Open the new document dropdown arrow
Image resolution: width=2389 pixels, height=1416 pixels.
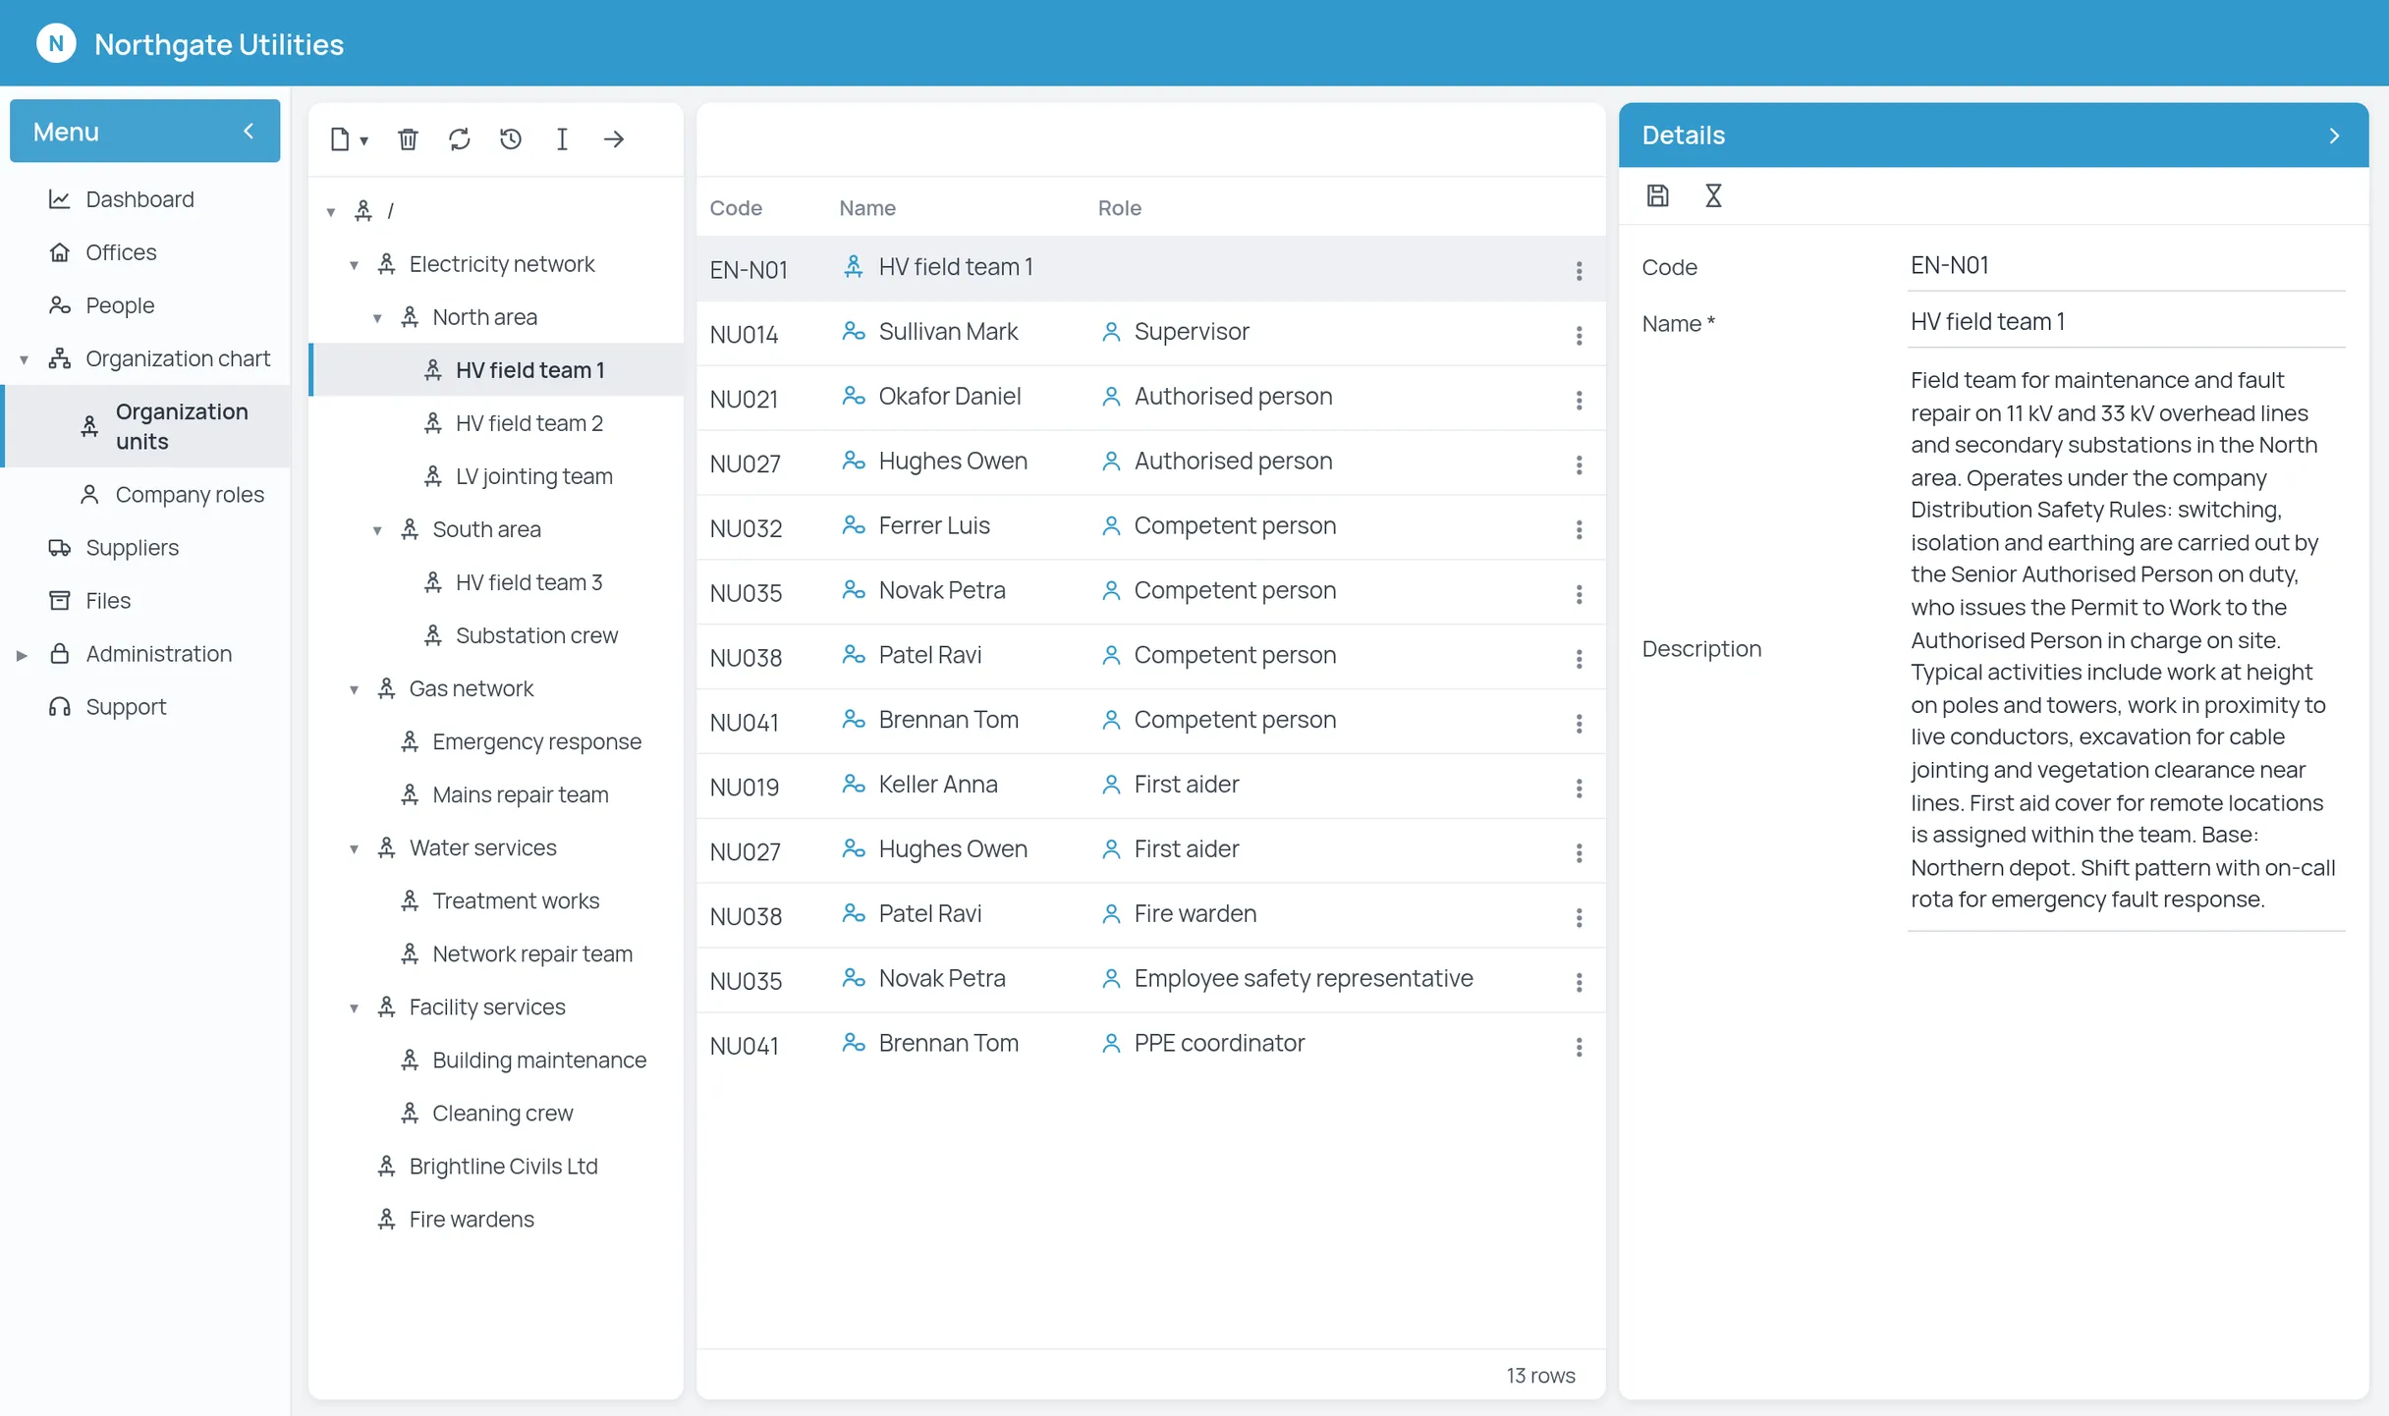(363, 140)
